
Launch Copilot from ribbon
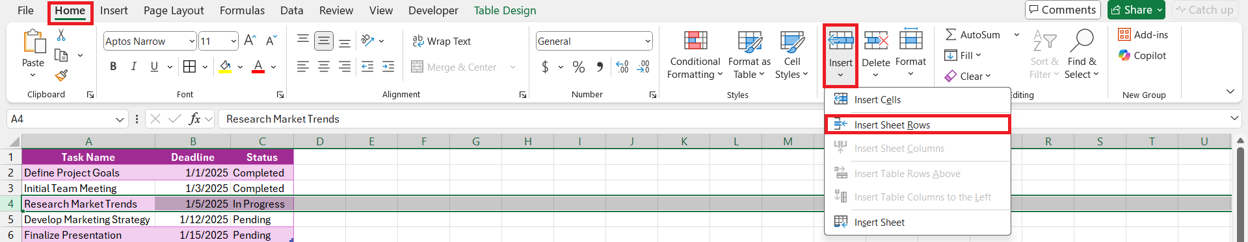1142,55
